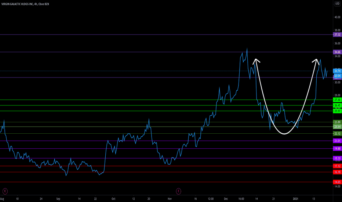Click the earnings E marker near Aug
Screen dimensions: 342x202
pyautogui.click(x=5, y=191)
